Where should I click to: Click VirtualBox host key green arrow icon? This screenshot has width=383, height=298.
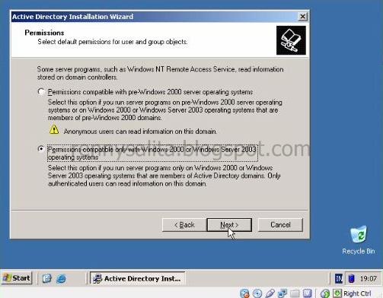point(337,293)
